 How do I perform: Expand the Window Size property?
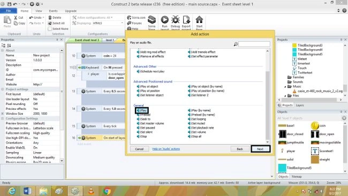click(3, 114)
